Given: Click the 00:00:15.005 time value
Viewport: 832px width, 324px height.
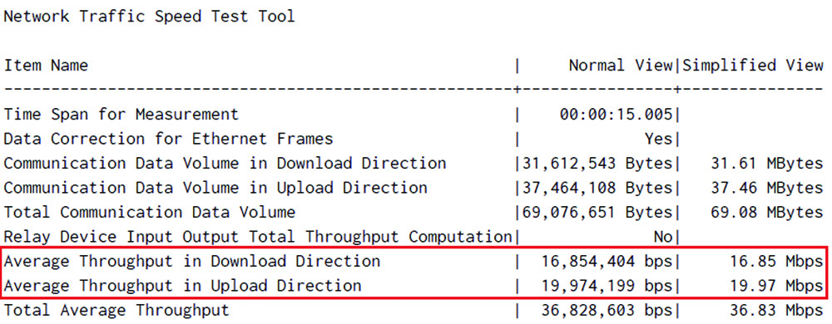Looking at the screenshot, I should click(x=616, y=115).
